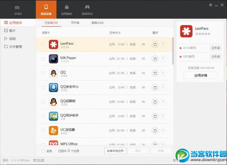Select the MX Player name text
Viewport: 227px width, 165px height.
pyautogui.click(x=68, y=58)
